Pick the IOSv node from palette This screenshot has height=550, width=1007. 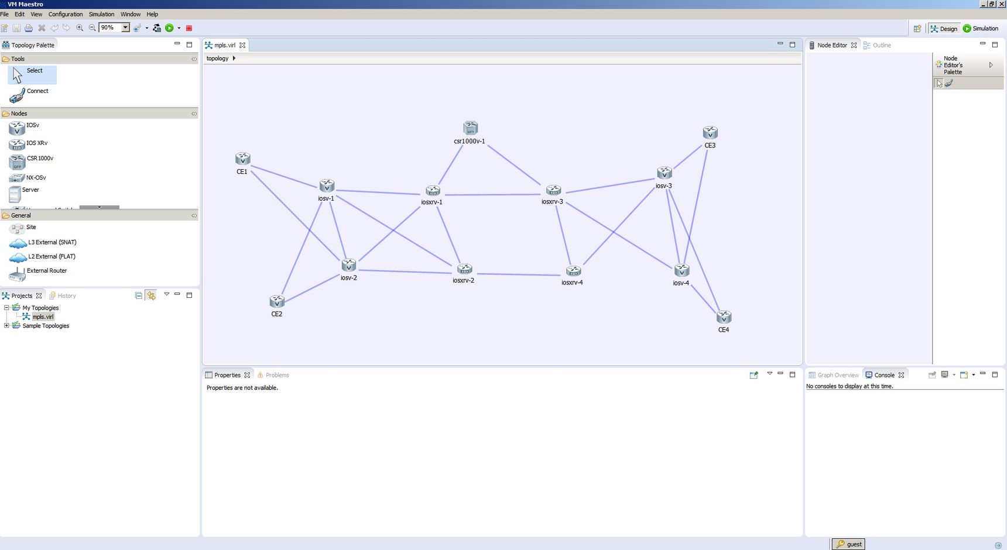(24, 128)
